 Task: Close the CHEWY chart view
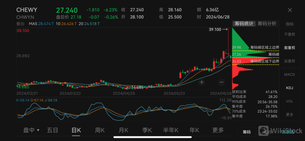point(290,10)
